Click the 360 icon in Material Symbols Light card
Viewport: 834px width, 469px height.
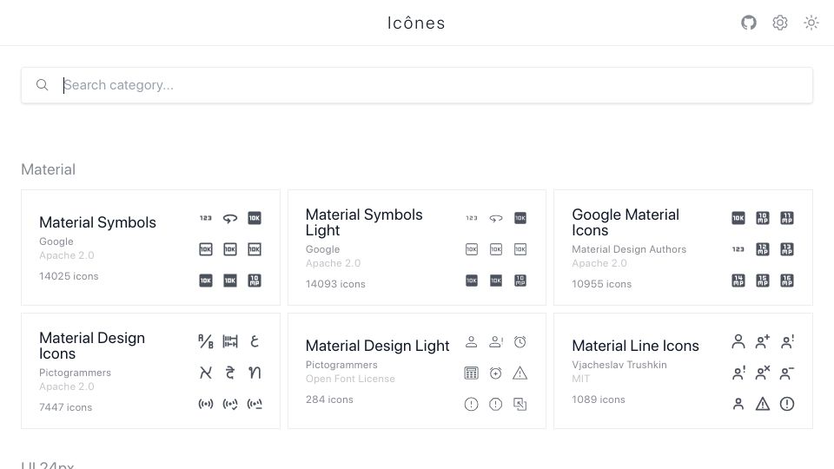tap(496, 218)
